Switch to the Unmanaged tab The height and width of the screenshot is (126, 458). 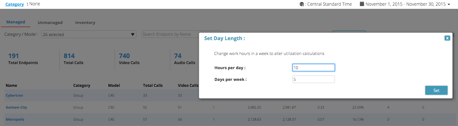(50, 22)
